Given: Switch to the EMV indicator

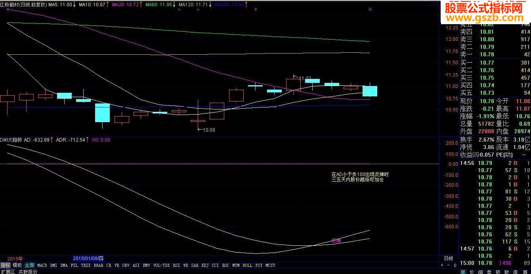Looking at the screenshot, I should [x=147, y=265].
